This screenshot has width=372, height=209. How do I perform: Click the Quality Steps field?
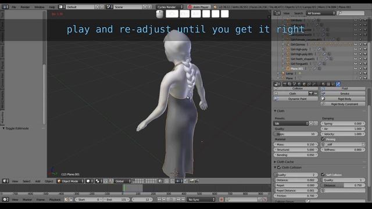tap(296, 134)
